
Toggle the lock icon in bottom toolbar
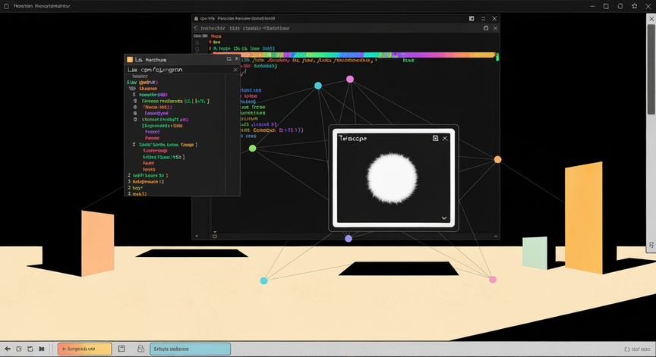[x=141, y=349]
